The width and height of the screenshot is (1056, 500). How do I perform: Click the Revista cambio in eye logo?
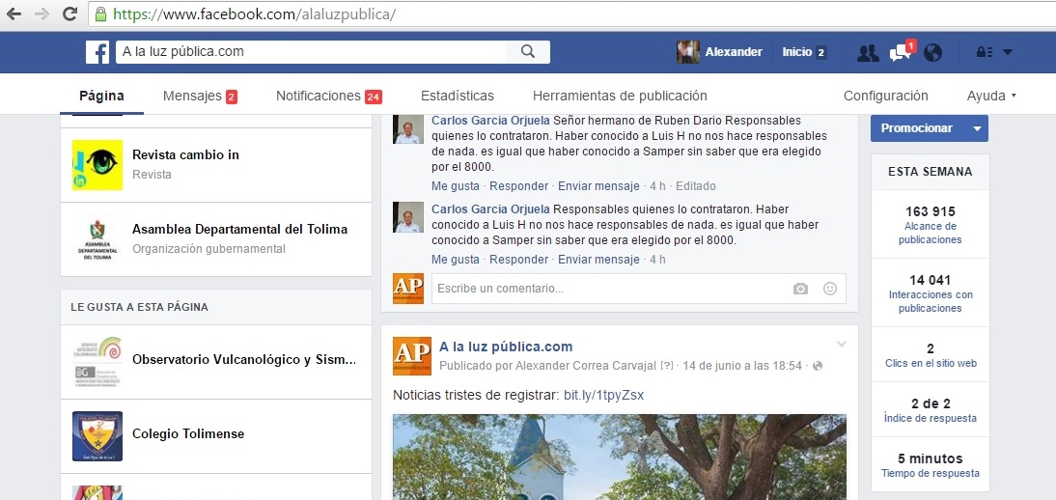point(97,164)
